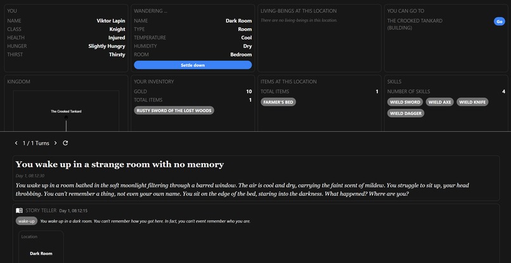Image resolution: width=511 pixels, height=263 pixels.
Task: Click the Thirsty thirst value
Action: click(x=117, y=54)
